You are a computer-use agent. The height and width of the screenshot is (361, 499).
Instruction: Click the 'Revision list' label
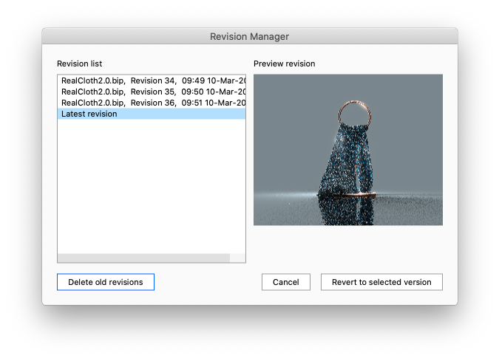[80, 64]
